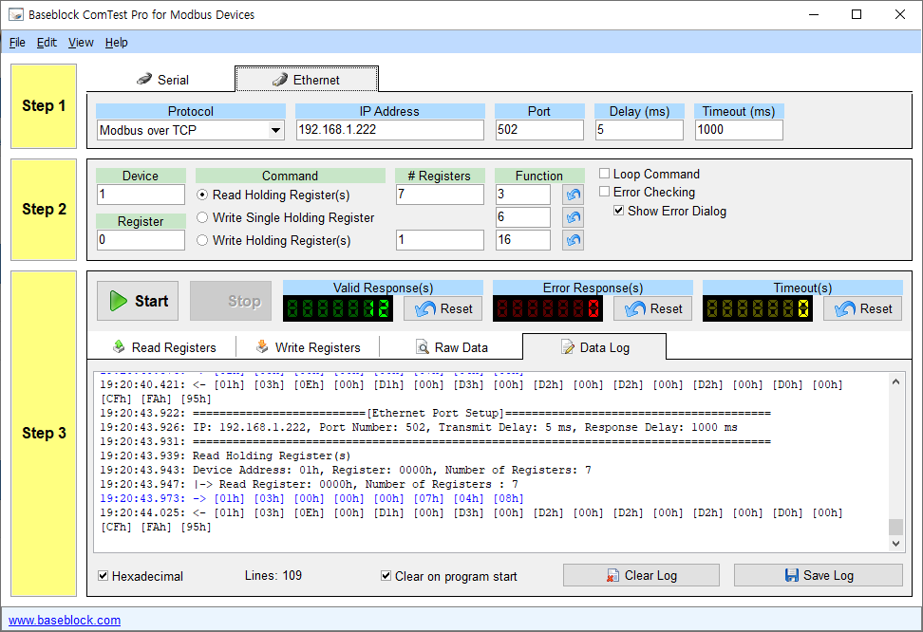Uncheck Show Error Dialog
Image resolution: width=923 pixels, height=632 pixels.
[x=619, y=210]
